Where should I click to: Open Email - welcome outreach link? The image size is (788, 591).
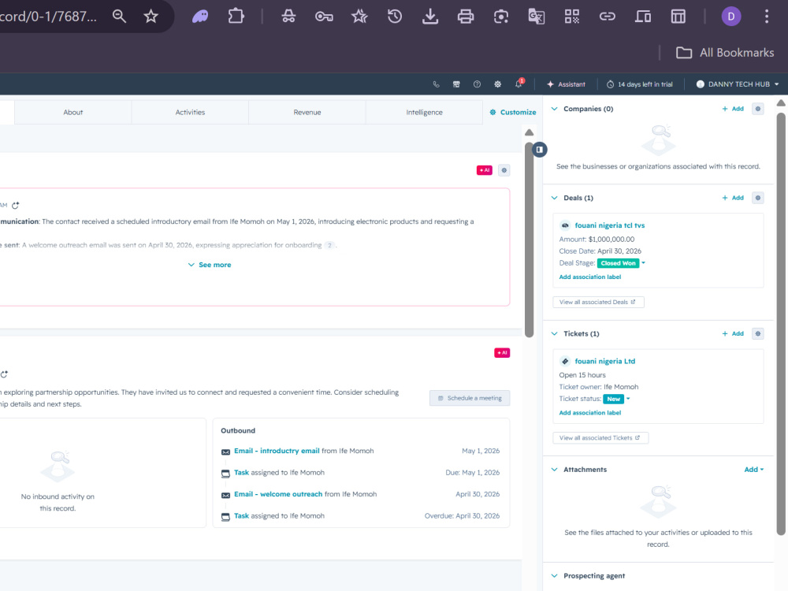[278, 494]
